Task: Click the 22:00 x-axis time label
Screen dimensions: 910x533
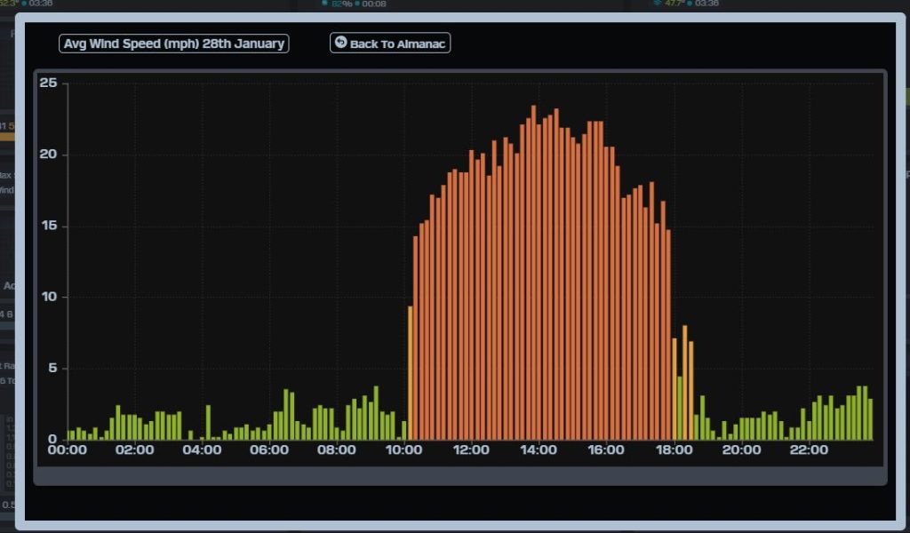Action: [x=809, y=450]
